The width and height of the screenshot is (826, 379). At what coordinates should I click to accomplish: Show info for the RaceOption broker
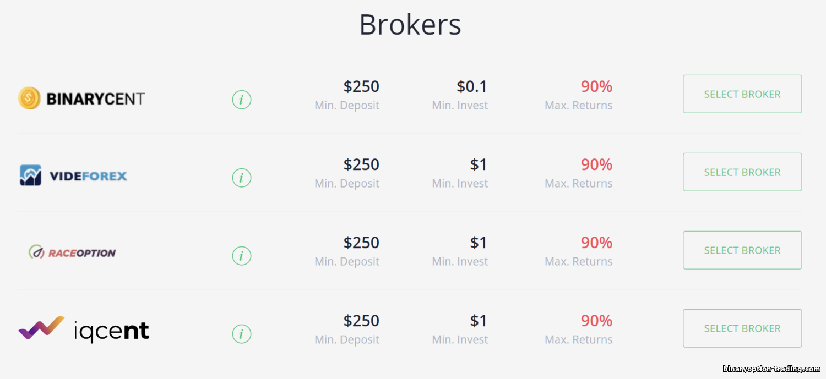[x=242, y=256]
